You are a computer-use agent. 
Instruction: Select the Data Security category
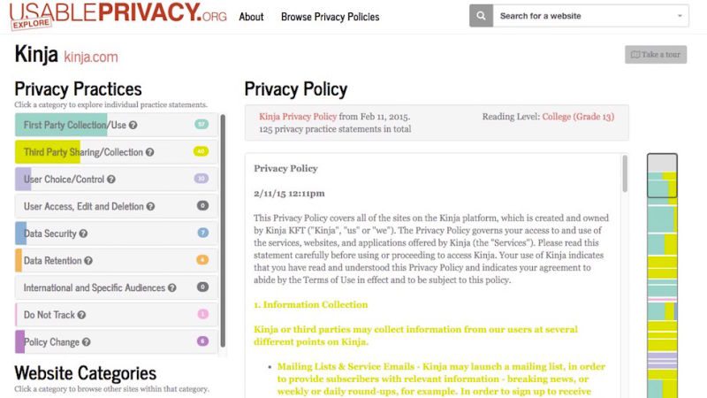(117, 233)
